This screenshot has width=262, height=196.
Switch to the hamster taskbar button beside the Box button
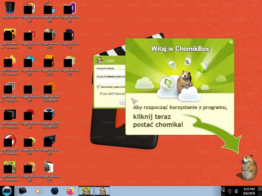pyautogui.click(x=102, y=191)
